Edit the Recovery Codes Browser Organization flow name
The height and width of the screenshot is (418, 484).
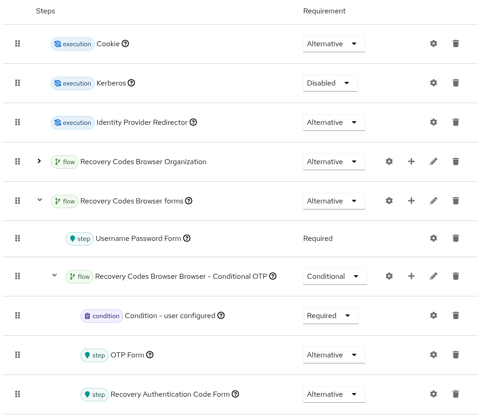point(433,161)
